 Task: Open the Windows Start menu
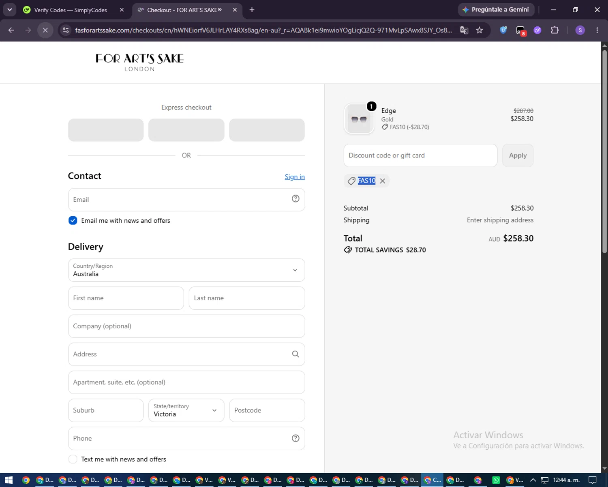pos(9,480)
